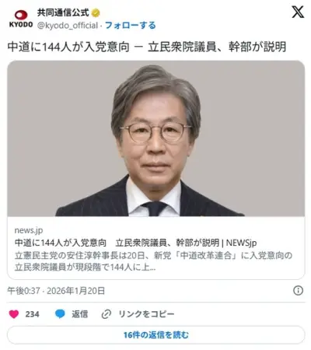Open the link card headline ending NEWSjp
Screen dimensions: 311x350
click(135, 243)
